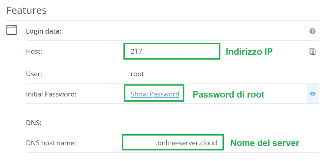Click the .online-server.cloud domain text
The height and width of the screenshot is (161, 330).
pyautogui.click(x=186, y=143)
